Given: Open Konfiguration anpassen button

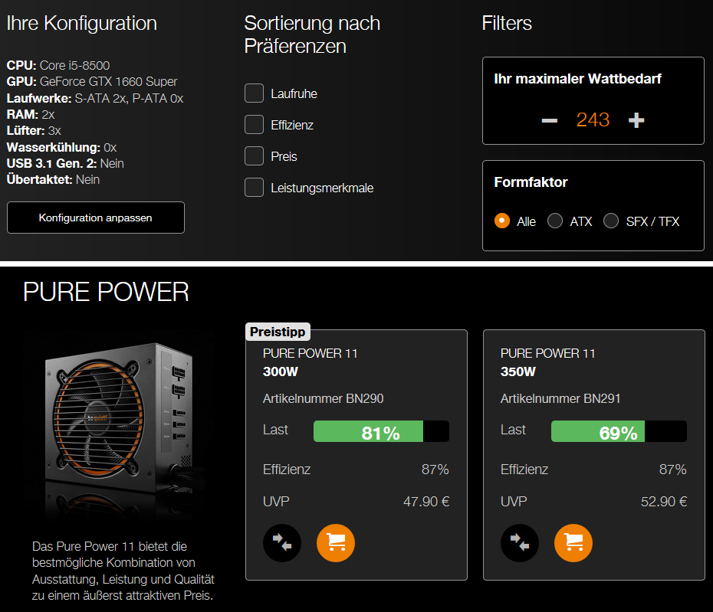Looking at the screenshot, I should (96, 218).
